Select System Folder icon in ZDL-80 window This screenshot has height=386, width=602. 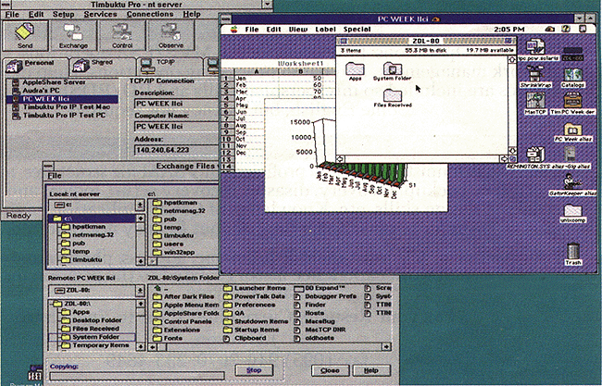pos(393,71)
